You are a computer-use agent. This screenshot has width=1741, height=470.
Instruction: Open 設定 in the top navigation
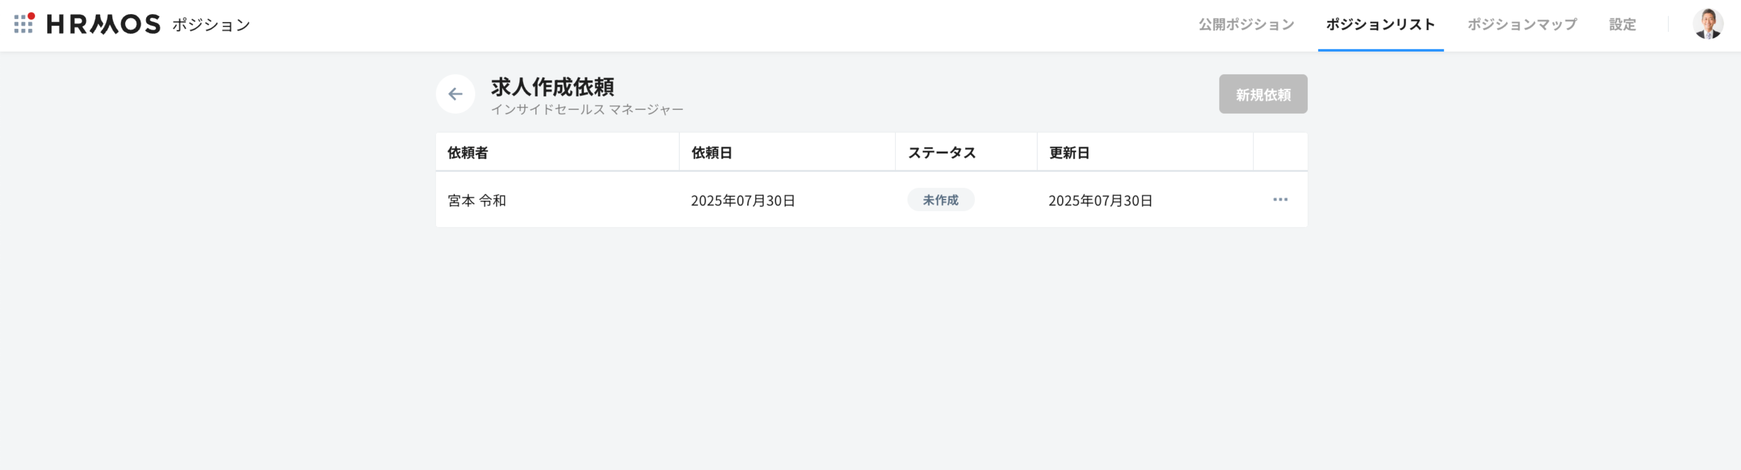pos(1622,24)
